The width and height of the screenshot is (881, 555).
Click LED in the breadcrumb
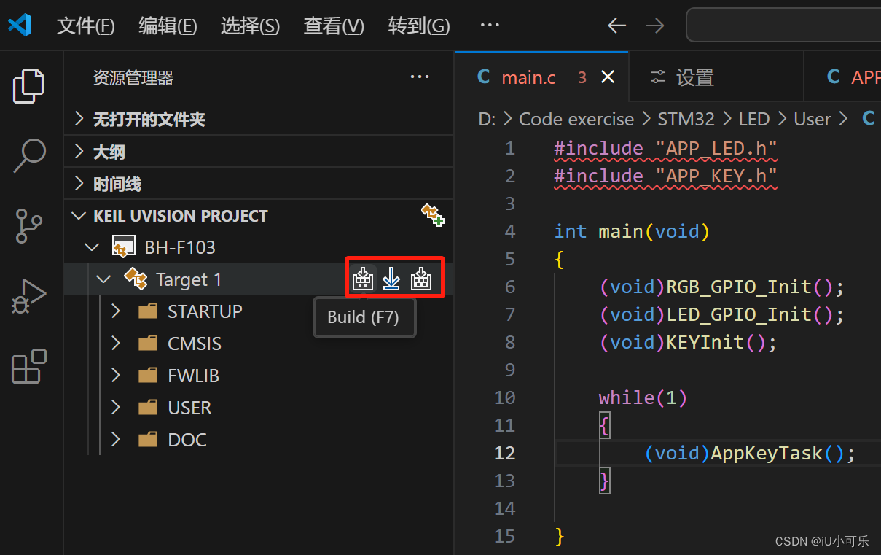(754, 119)
